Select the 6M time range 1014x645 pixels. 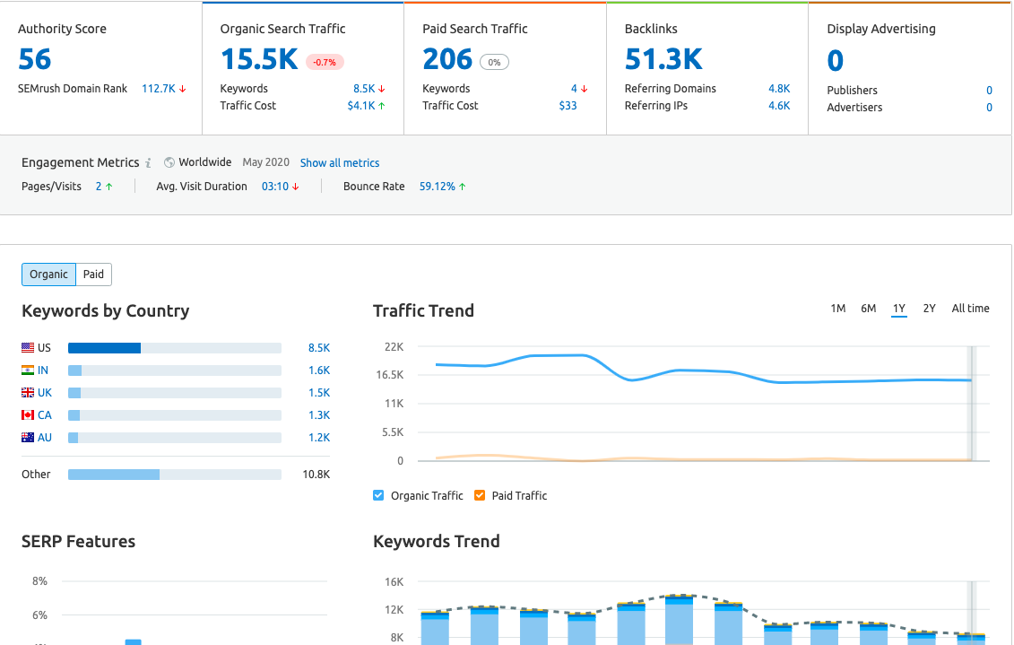869,309
